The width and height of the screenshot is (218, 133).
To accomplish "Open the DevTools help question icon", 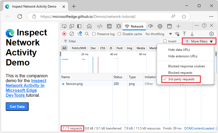I will click(204, 25).
